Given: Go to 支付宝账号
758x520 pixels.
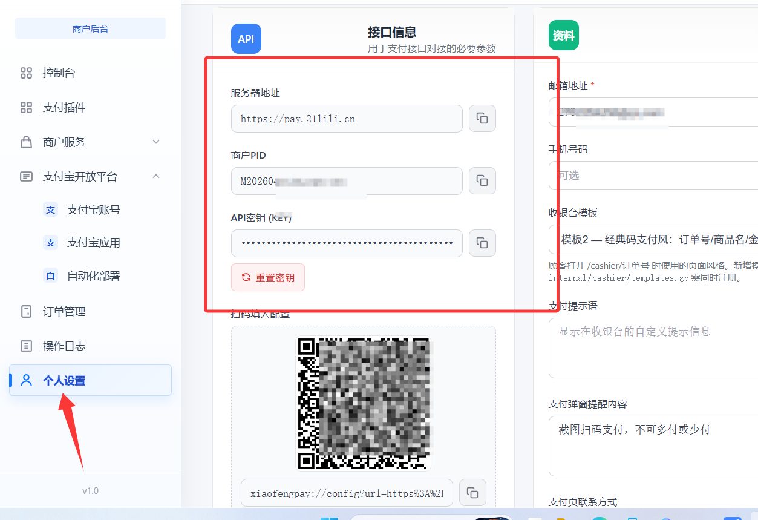Looking at the screenshot, I should pos(94,209).
